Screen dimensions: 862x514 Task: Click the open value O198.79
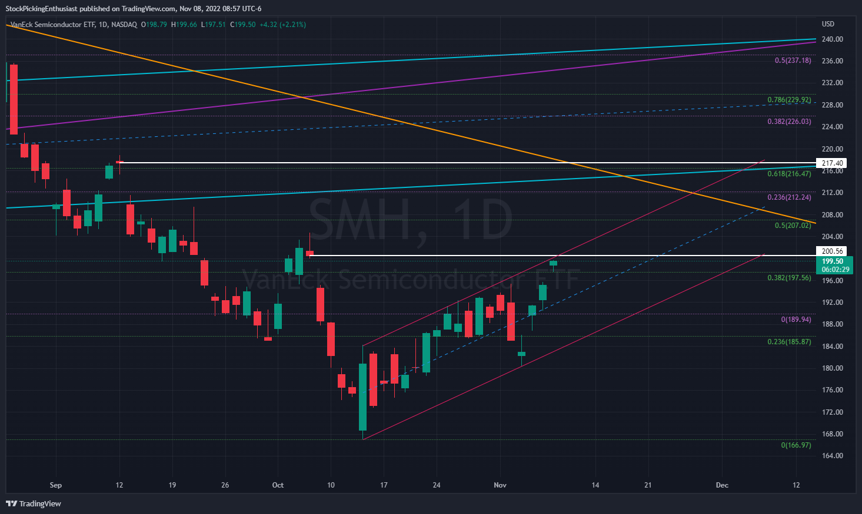point(154,25)
